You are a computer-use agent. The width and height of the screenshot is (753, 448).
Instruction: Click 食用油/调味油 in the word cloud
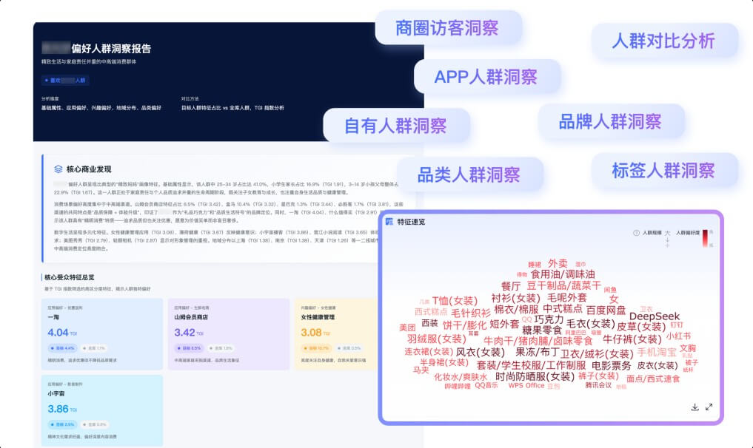pos(563,274)
